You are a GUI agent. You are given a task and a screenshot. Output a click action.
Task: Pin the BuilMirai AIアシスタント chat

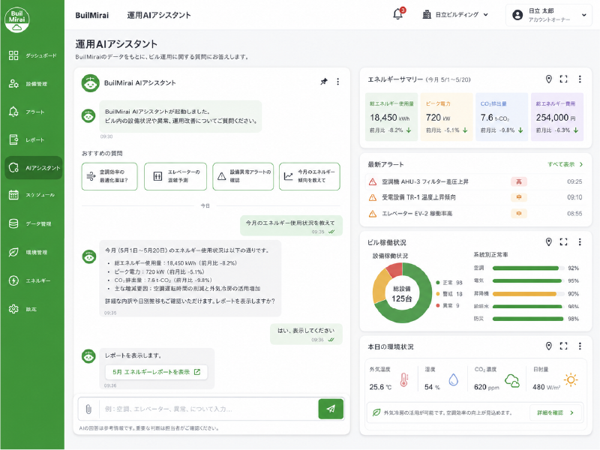point(324,82)
